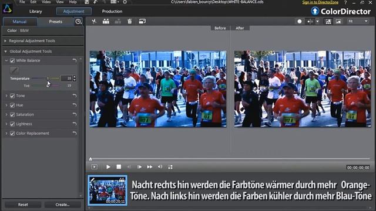Screen dimensions: 376x211
Task: Stop video playback
Action: pyautogui.click(x=119, y=166)
